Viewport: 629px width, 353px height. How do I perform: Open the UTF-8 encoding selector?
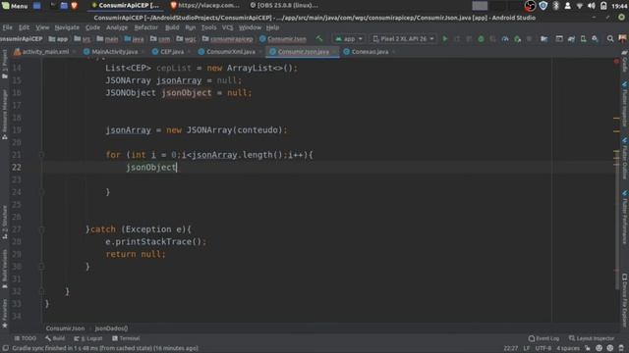click(543, 348)
